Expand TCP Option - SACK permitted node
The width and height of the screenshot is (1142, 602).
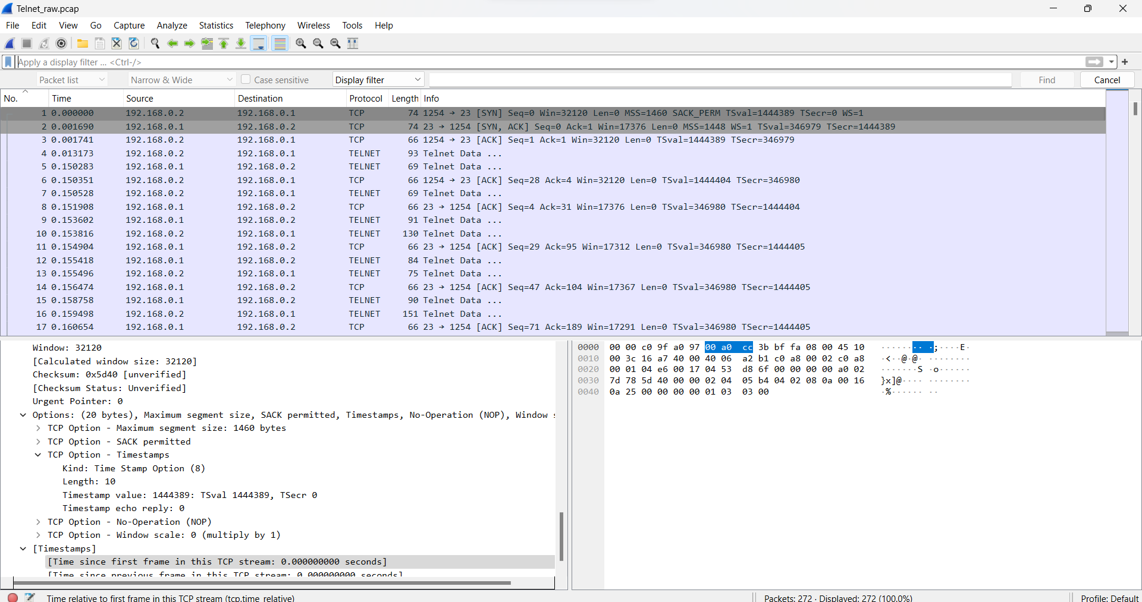coord(38,442)
